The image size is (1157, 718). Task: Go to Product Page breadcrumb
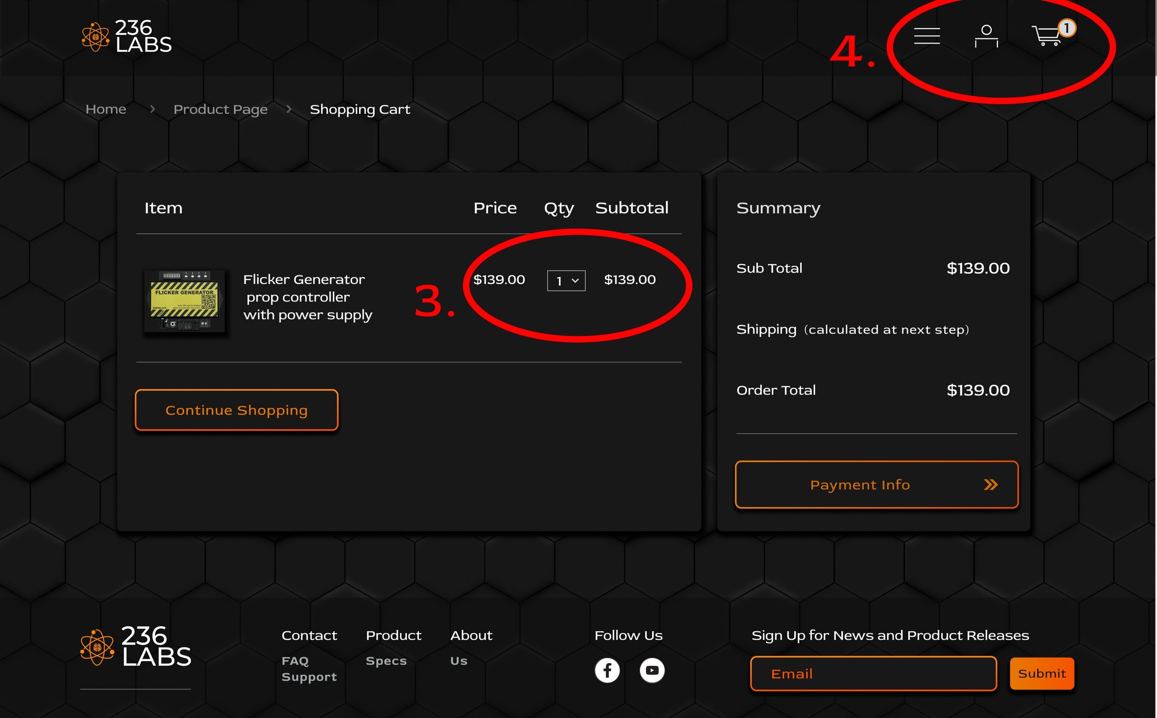[x=220, y=109]
